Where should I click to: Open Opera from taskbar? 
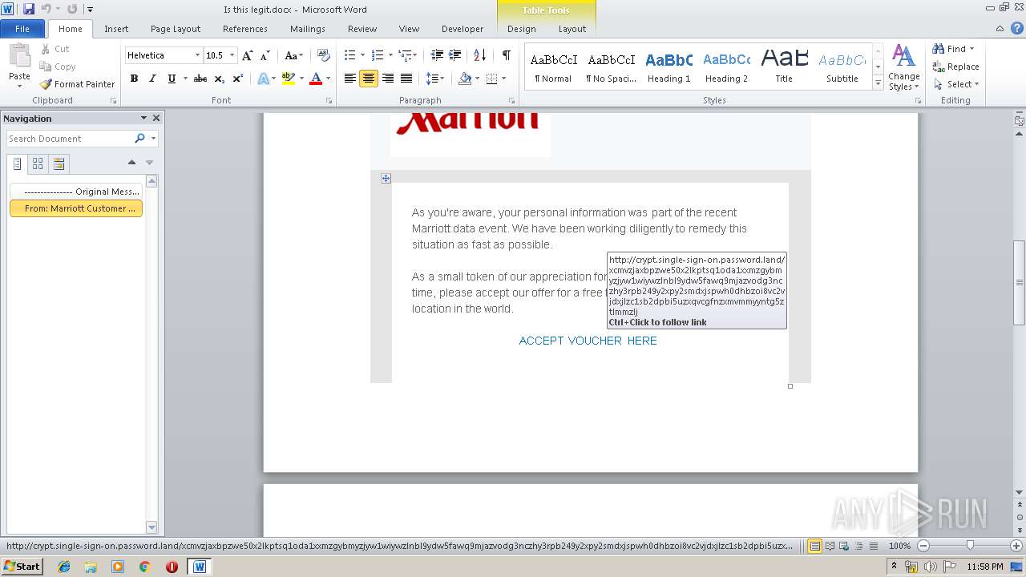(172, 567)
